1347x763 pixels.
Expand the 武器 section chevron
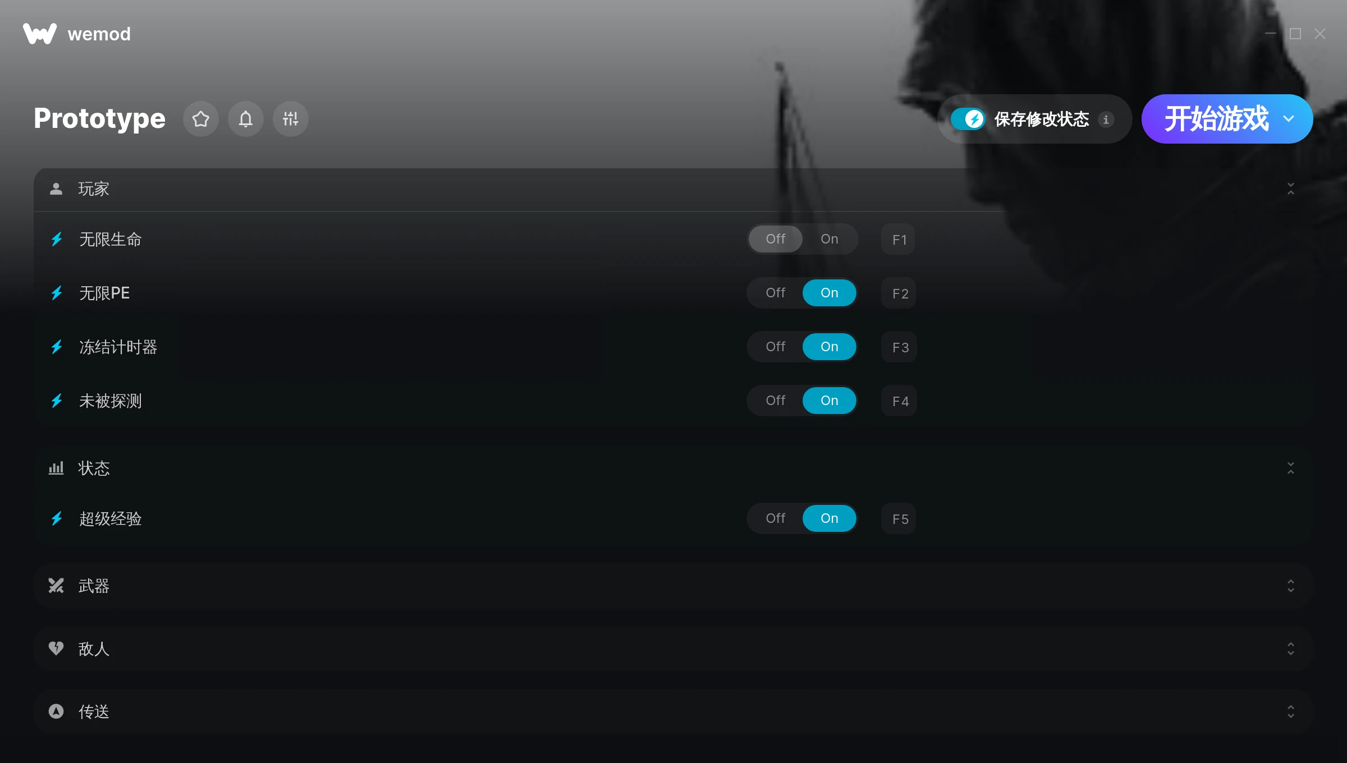click(1291, 586)
